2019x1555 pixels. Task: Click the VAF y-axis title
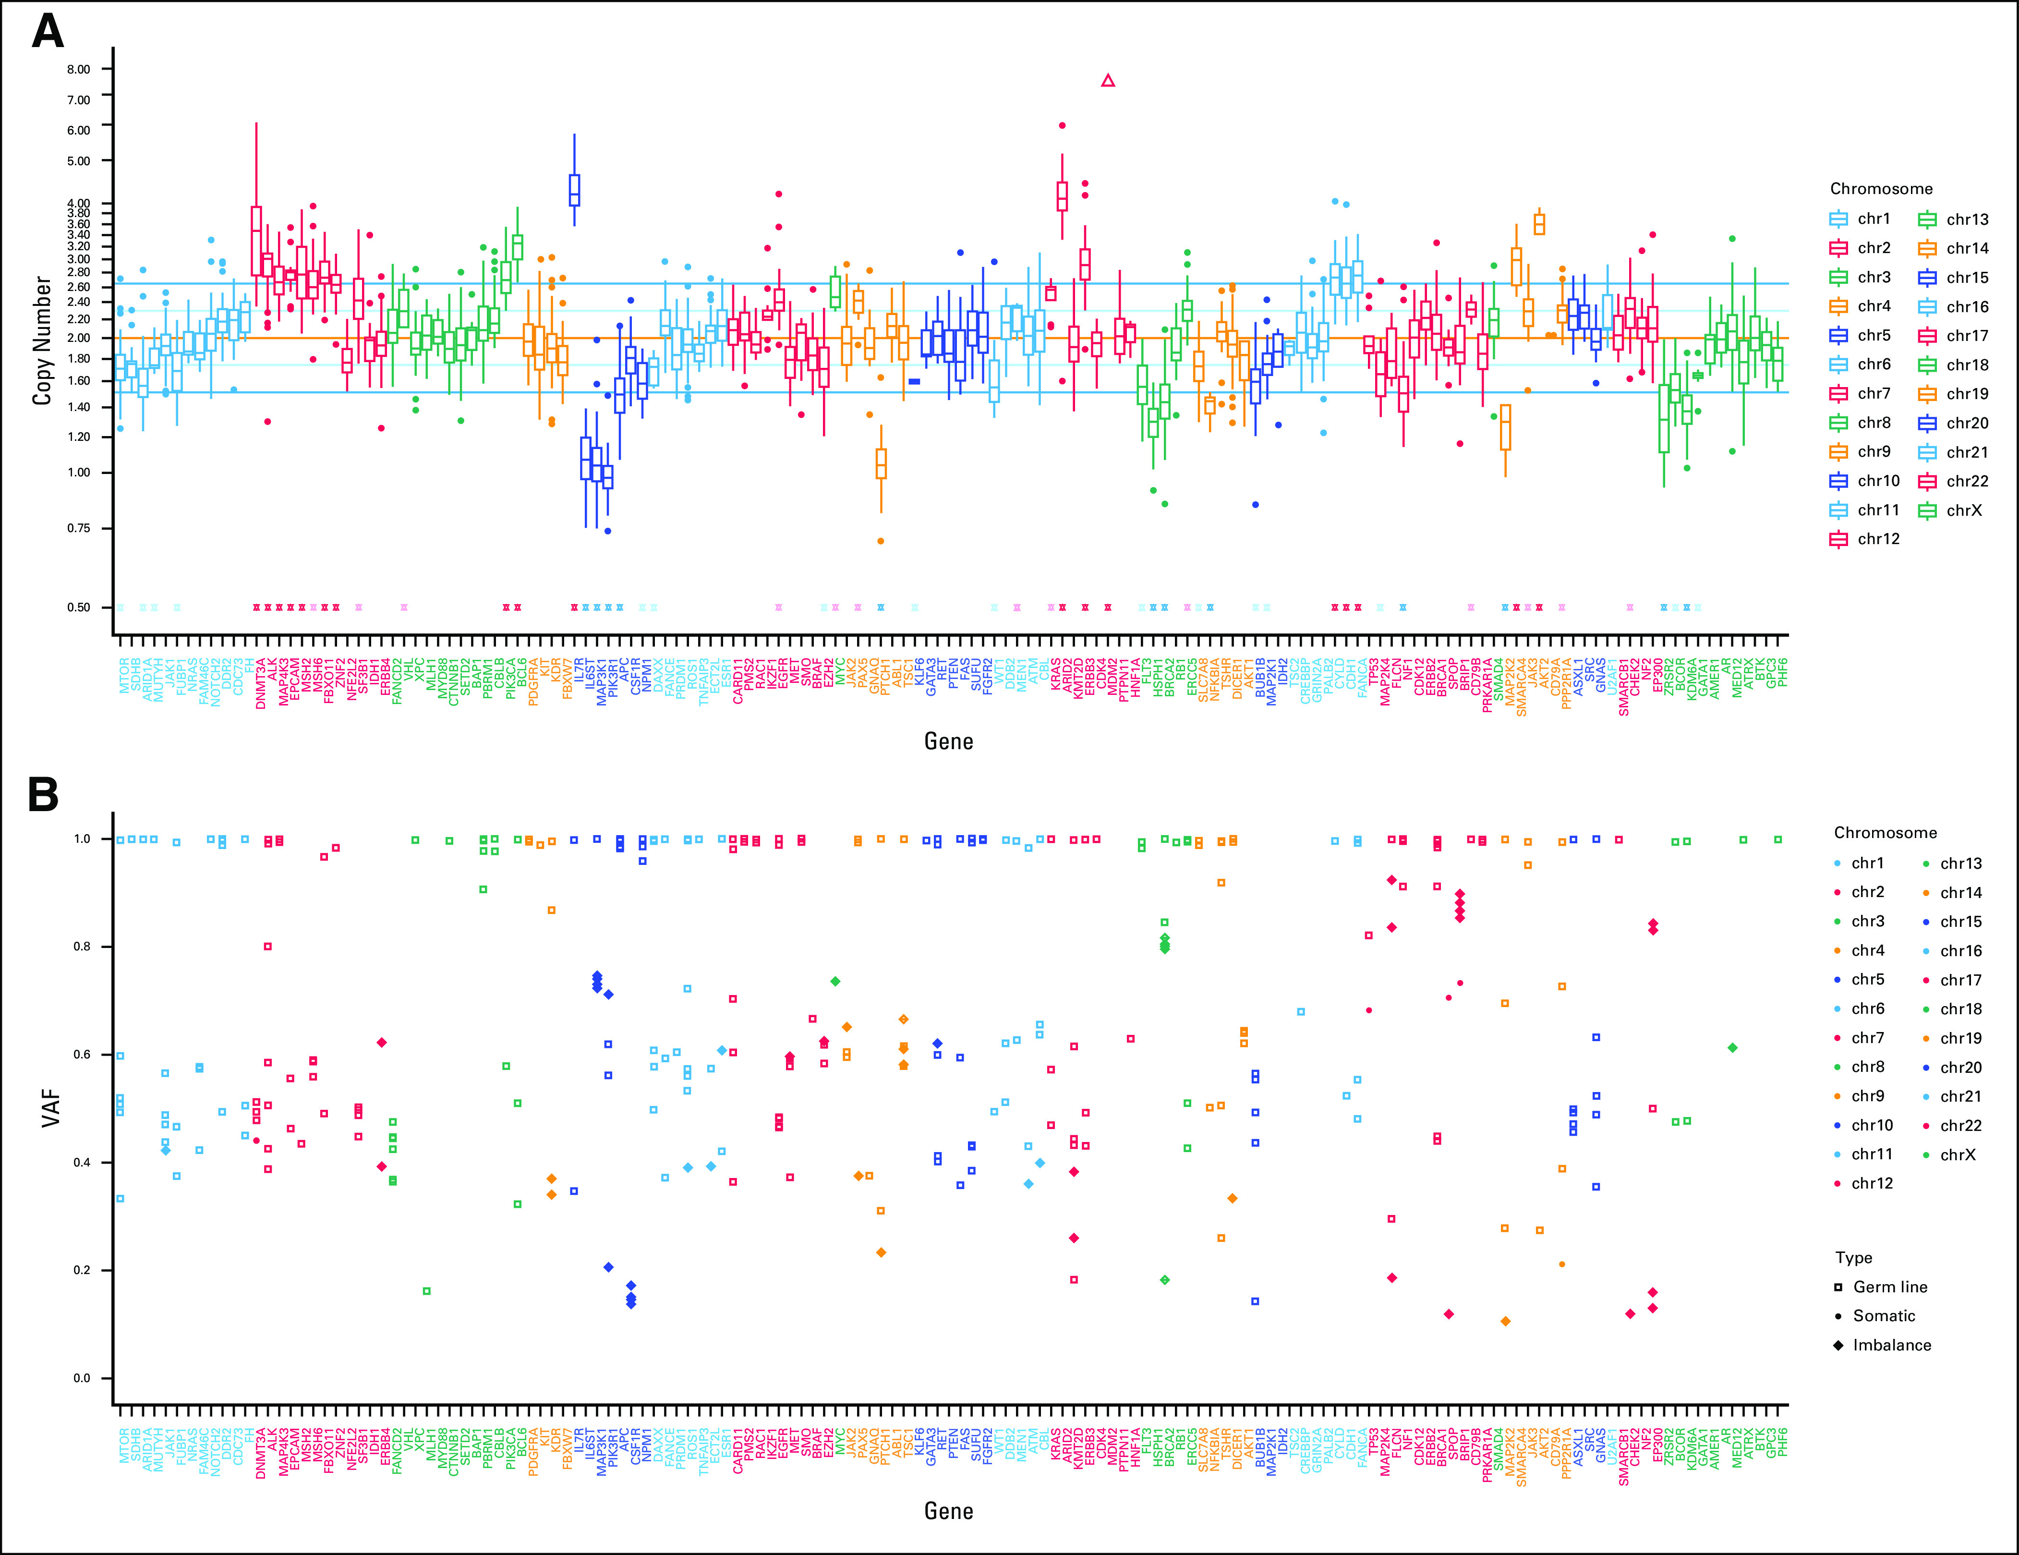pyautogui.click(x=52, y=1107)
